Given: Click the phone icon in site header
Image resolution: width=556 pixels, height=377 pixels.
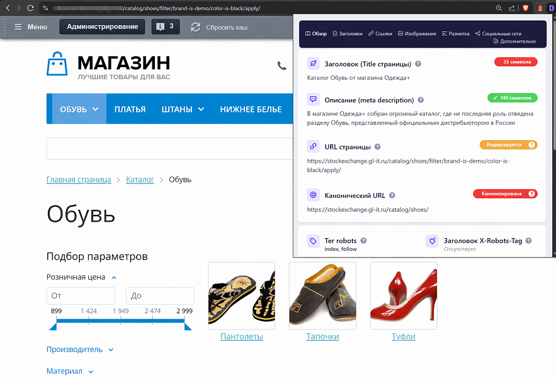Looking at the screenshot, I should [281, 65].
